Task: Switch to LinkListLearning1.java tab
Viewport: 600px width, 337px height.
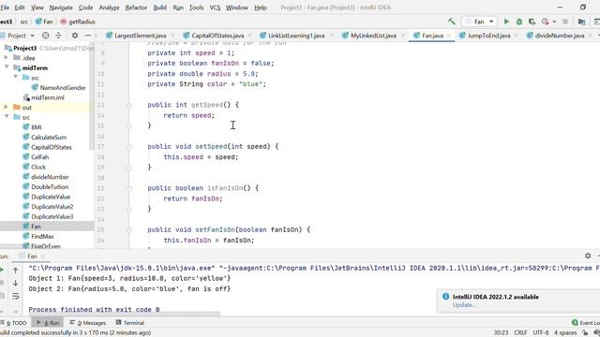Action: click(296, 36)
